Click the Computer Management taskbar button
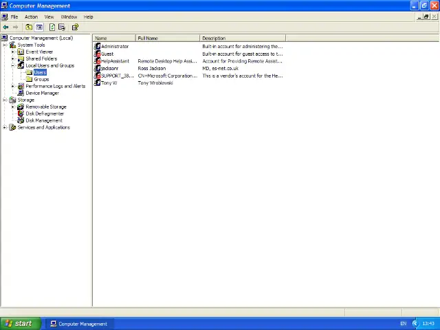Viewport: 440px width, 330px height. point(79,324)
